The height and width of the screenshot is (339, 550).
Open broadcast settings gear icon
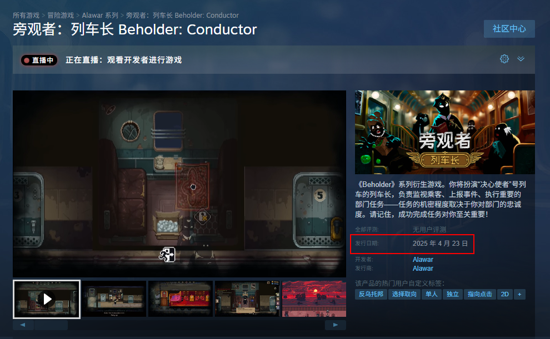click(x=504, y=59)
